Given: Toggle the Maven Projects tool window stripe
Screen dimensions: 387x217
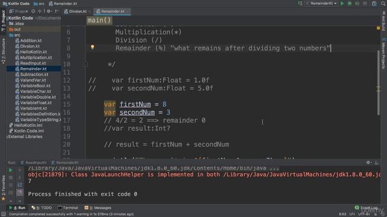Looking at the screenshot, I should (x=384, y=54).
